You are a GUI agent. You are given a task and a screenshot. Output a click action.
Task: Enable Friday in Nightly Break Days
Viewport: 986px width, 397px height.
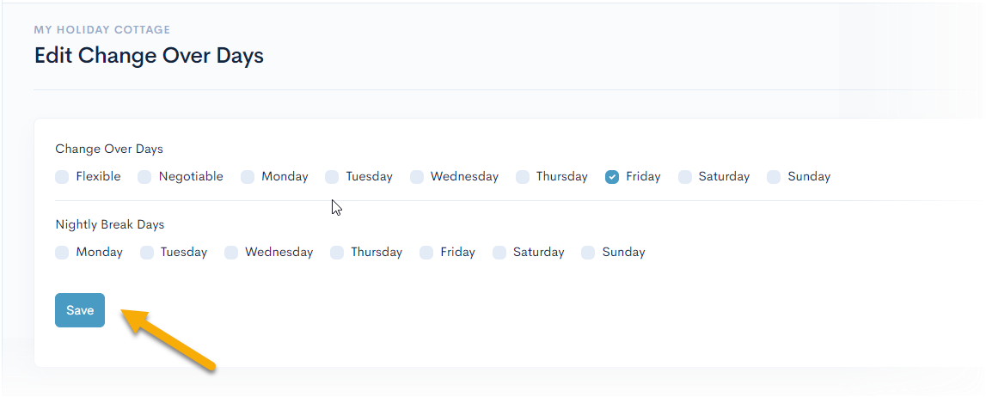pyautogui.click(x=426, y=253)
